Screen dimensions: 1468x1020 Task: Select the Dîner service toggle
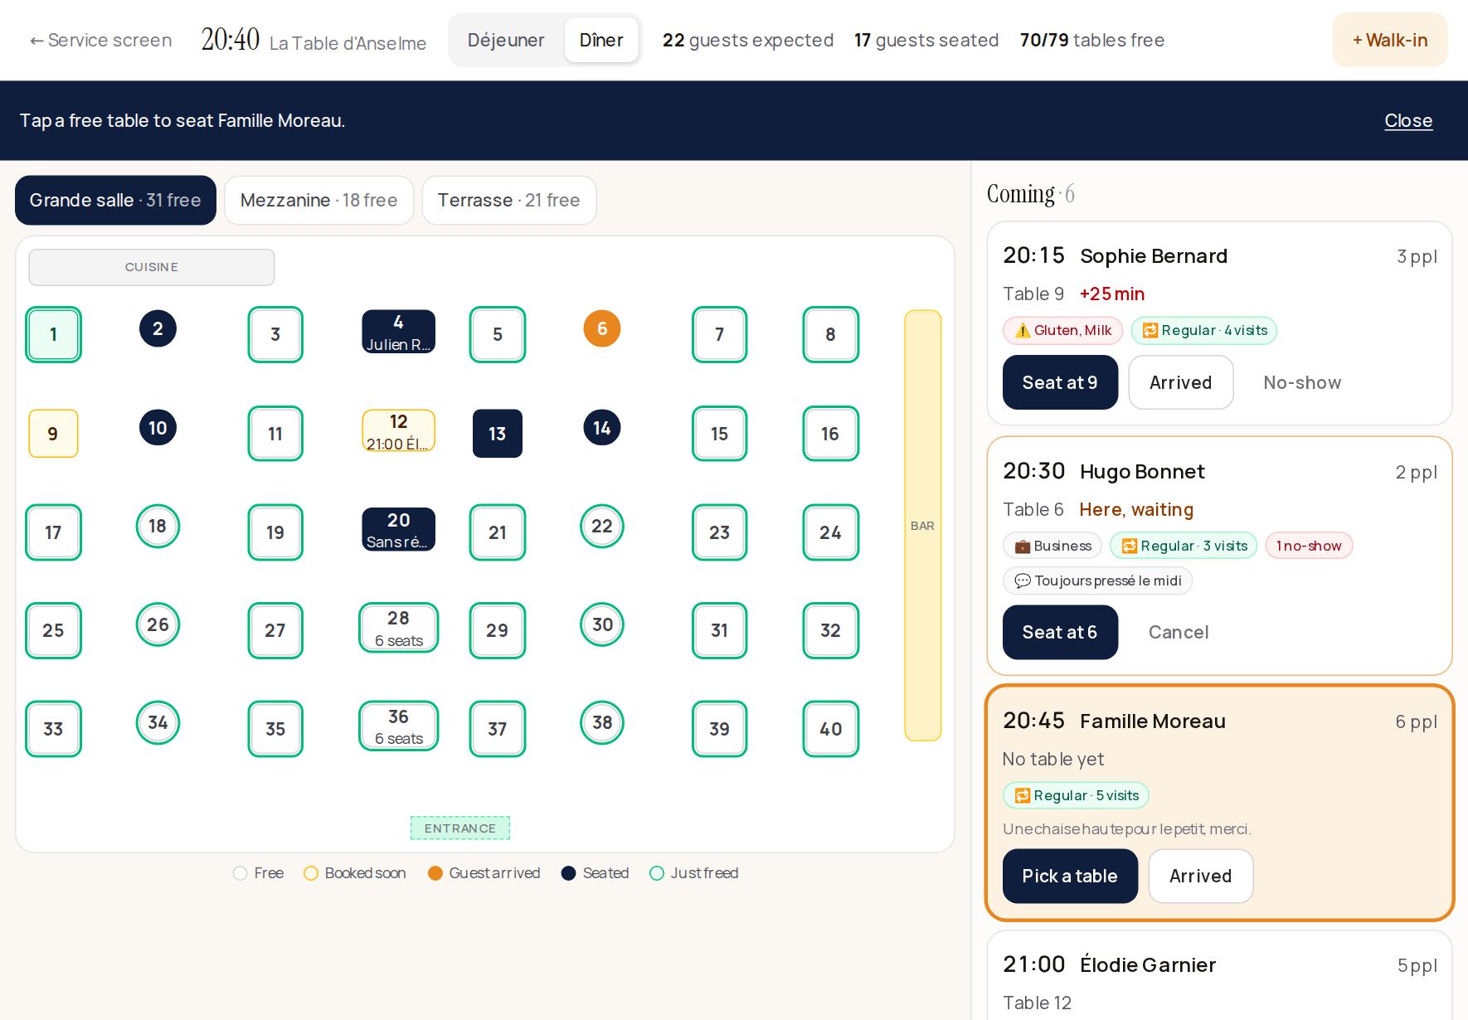click(601, 40)
